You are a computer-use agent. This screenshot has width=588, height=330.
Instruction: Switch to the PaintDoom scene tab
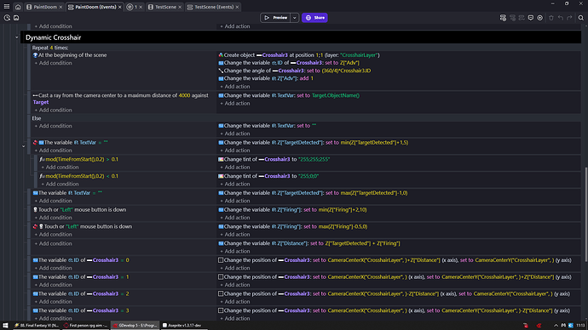coord(45,7)
